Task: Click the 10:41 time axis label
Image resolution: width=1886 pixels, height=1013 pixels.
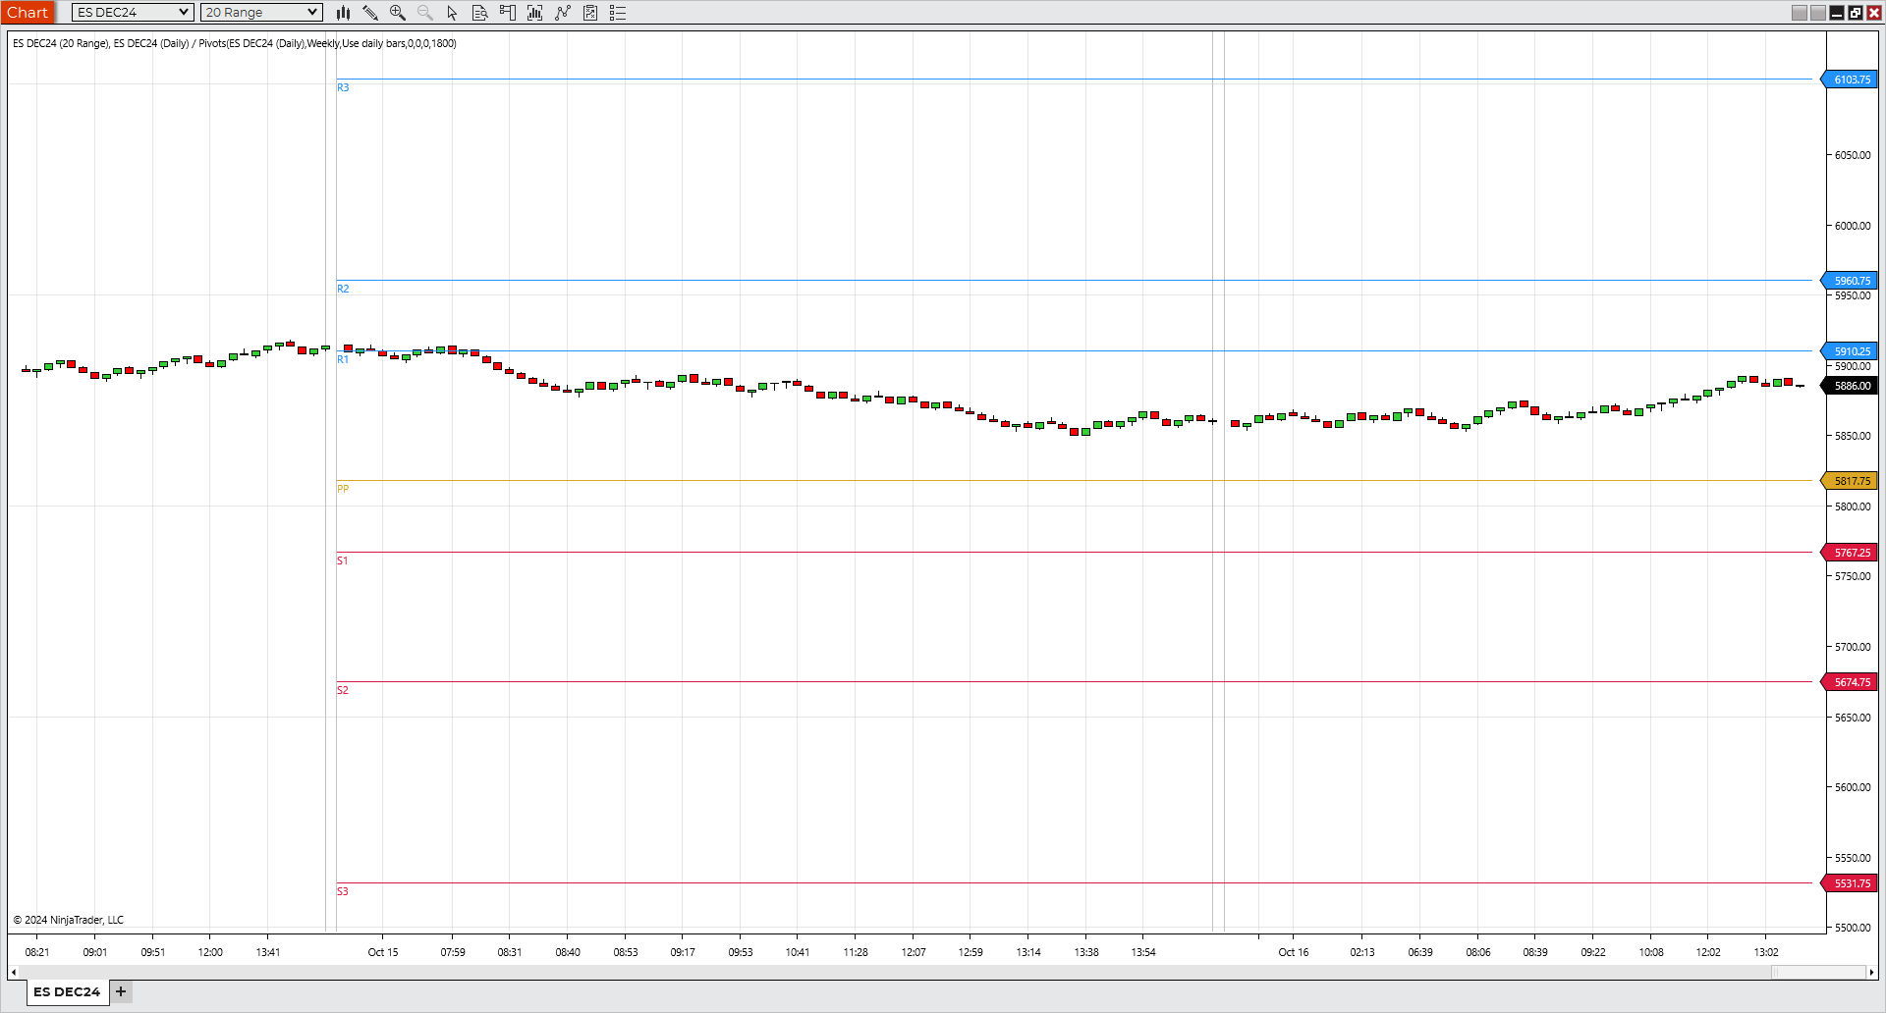Action: [x=798, y=952]
